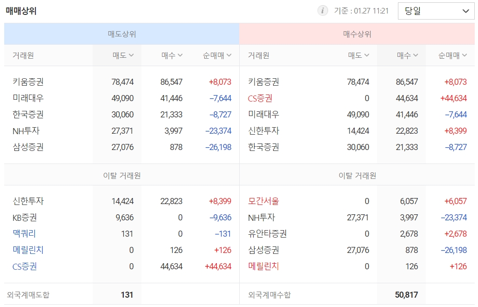This screenshot has height=307, width=478.
Task: Click the info icon next to 기준 time
Action: pyautogui.click(x=323, y=11)
